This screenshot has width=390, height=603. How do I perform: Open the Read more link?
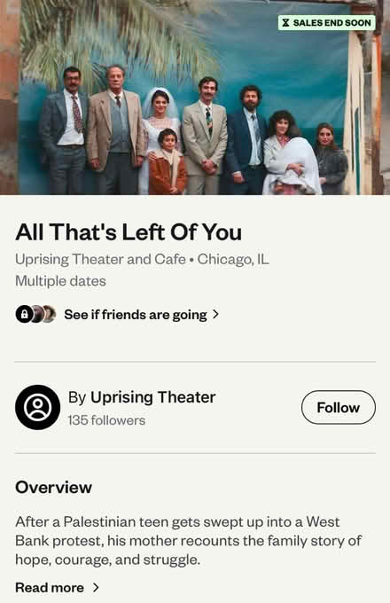coord(49,587)
